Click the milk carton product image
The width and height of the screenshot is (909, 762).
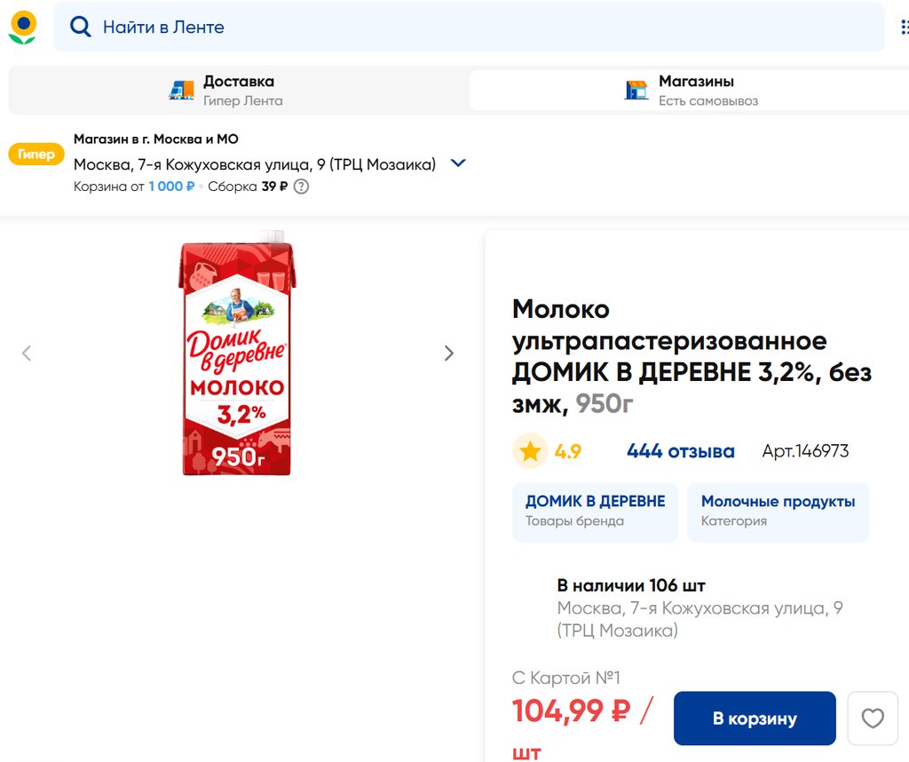[237, 353]
